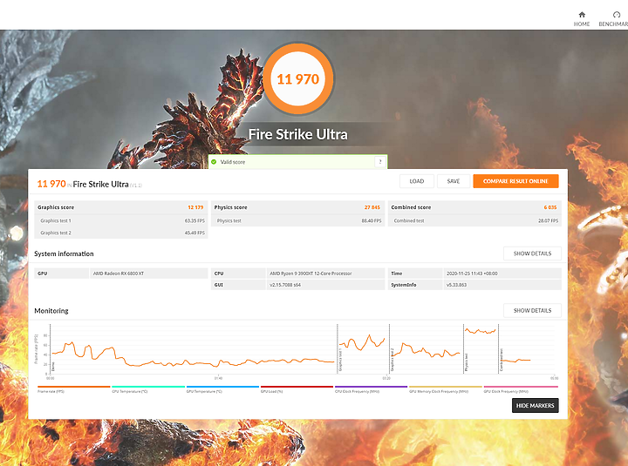Click the LOAD button
628x466 pixels.
(417, 181)
